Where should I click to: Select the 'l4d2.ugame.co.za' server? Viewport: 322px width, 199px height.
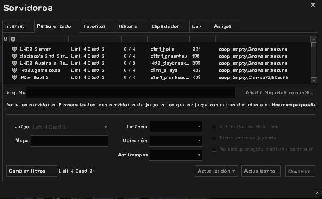coord(157,70)
